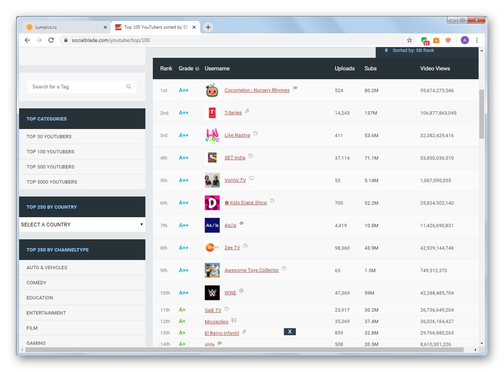Reload the page with refresh icon
The image size is (504, 372).
tap(51, 40)
